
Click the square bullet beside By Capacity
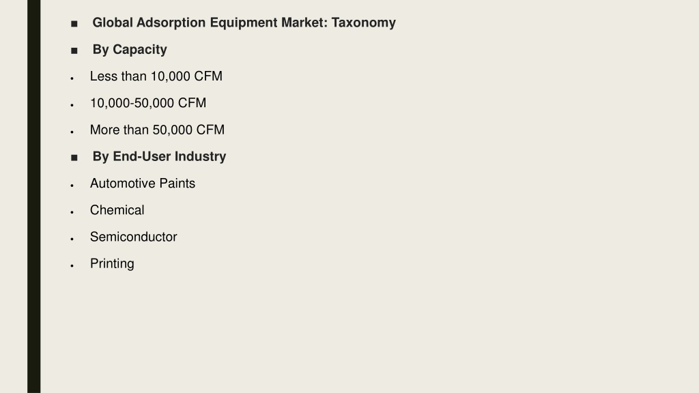(x=74, y=50)
